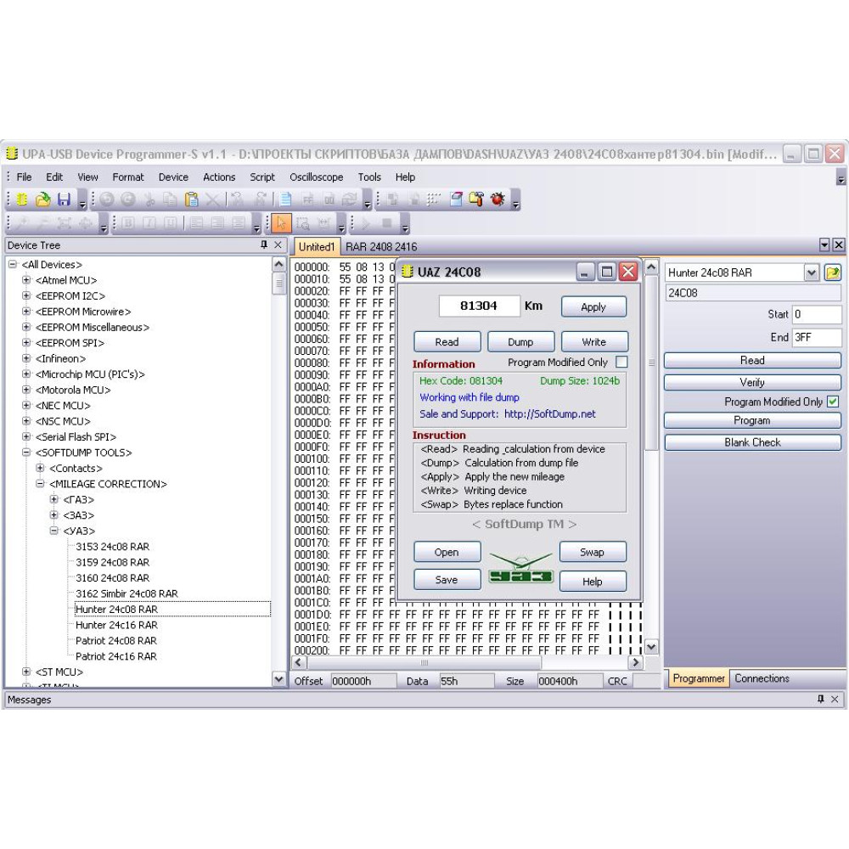Collapse the <УАЗ> node
The height and width of the screenshot is (849, 849).
(x=53, y=531)
